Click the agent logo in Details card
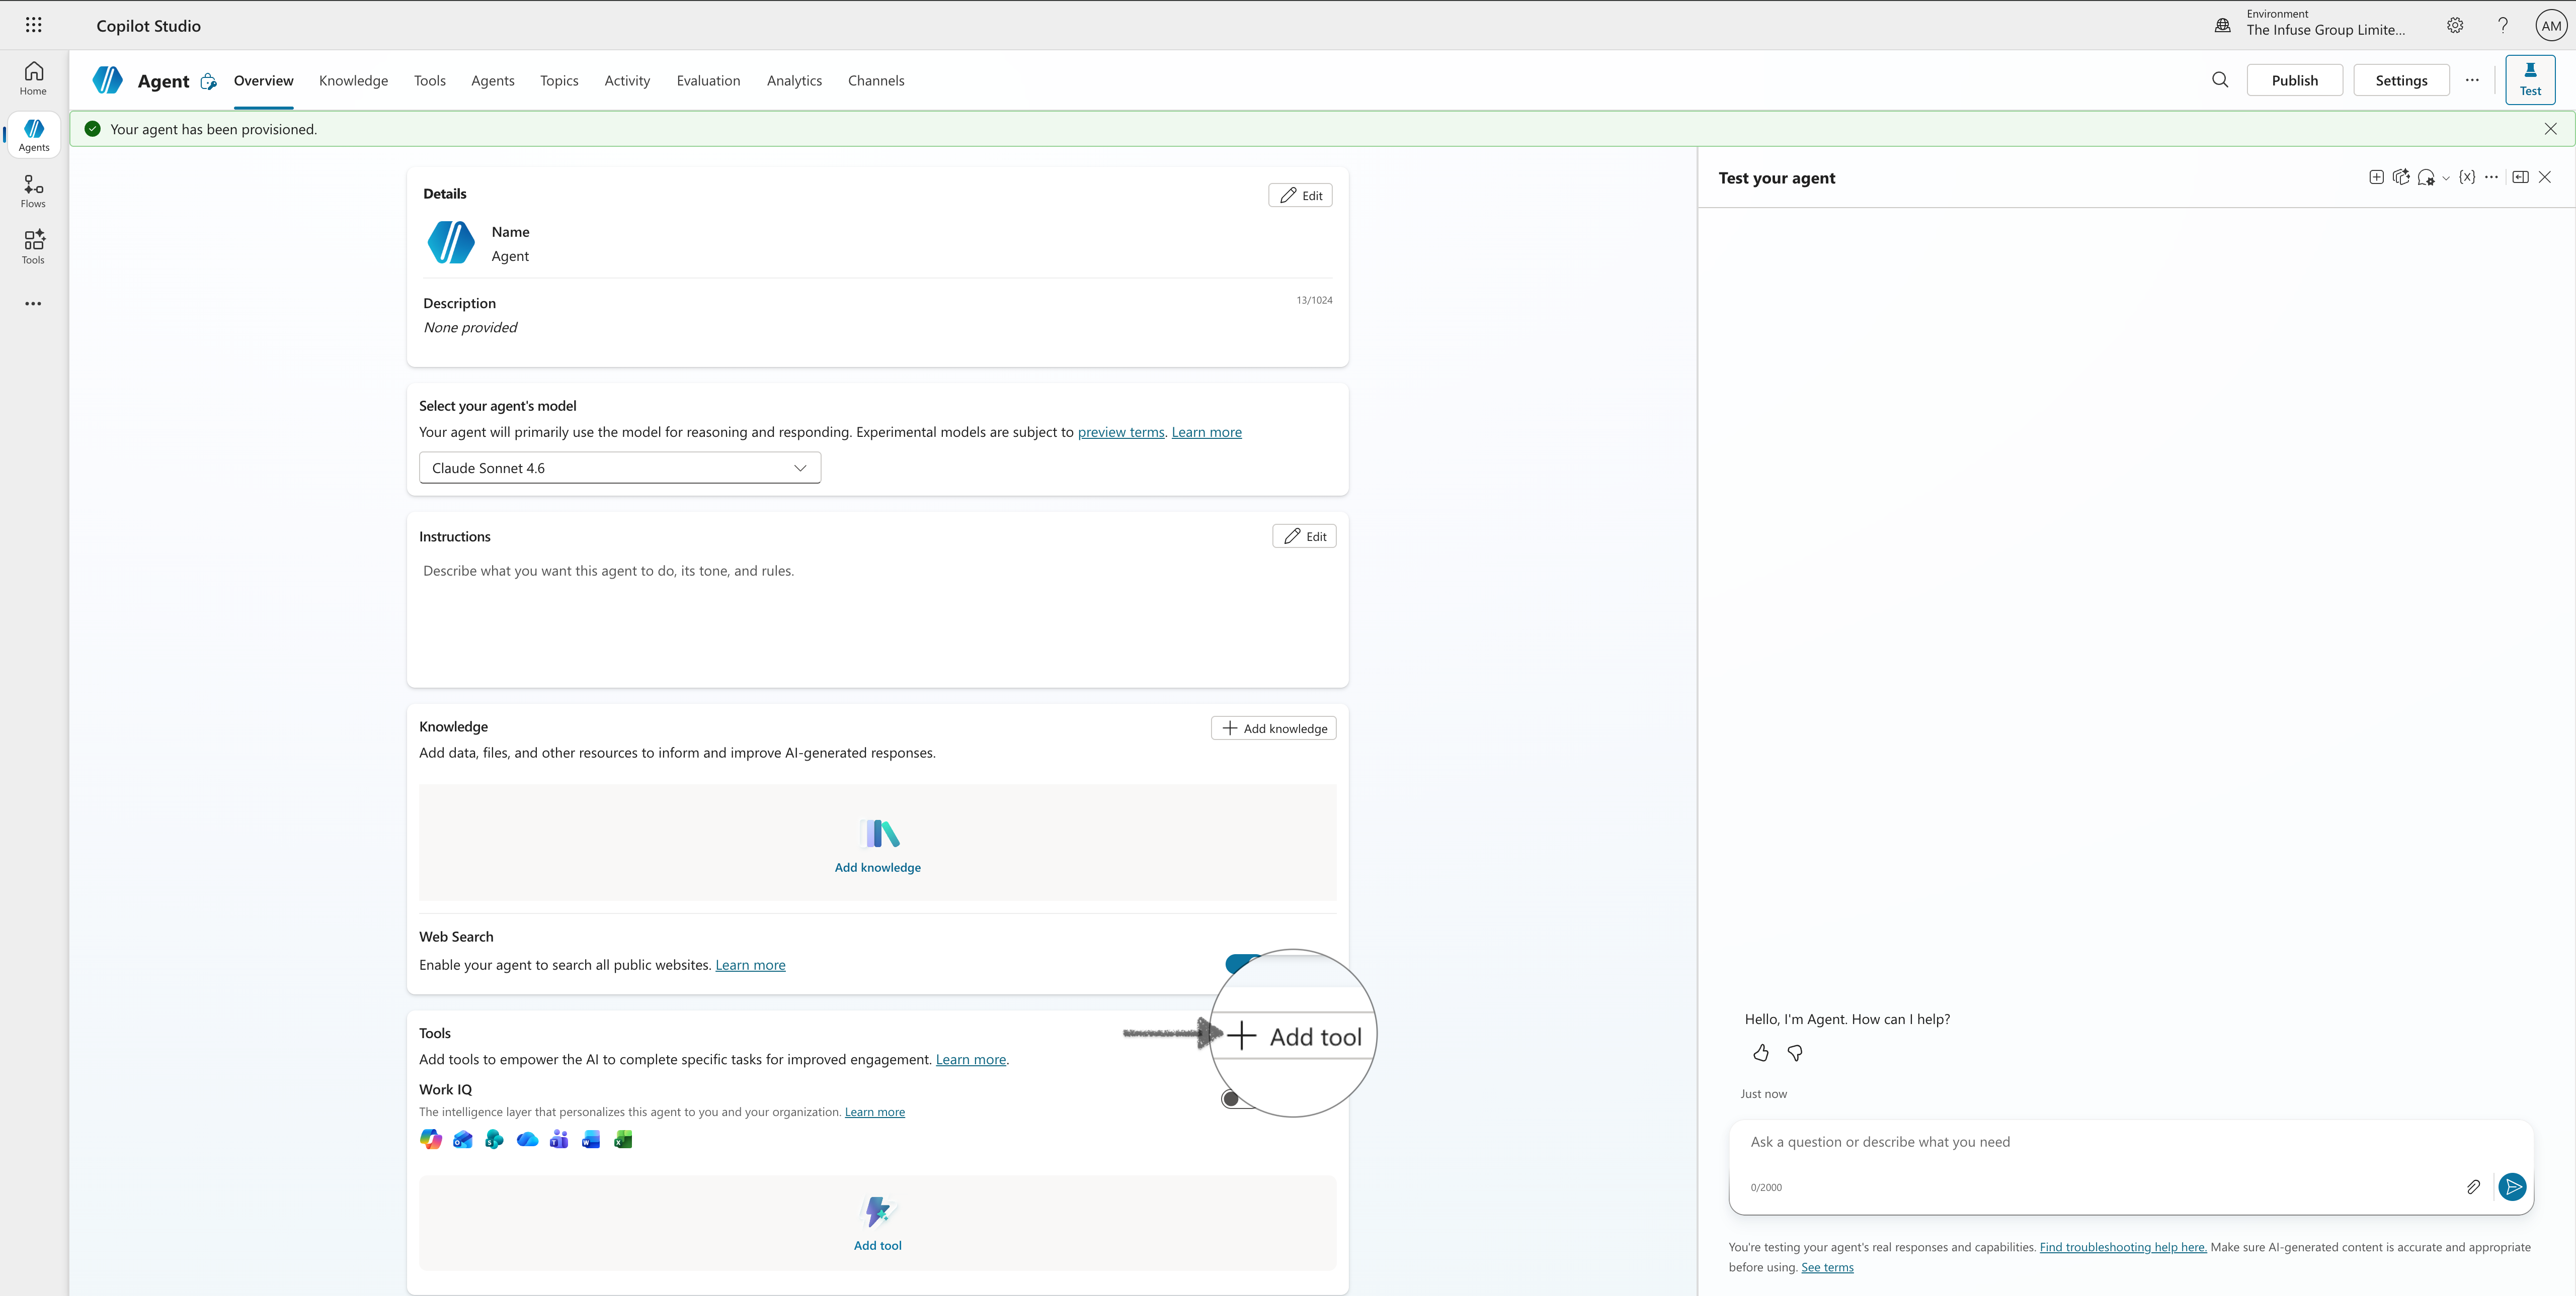 click(451, 243)
